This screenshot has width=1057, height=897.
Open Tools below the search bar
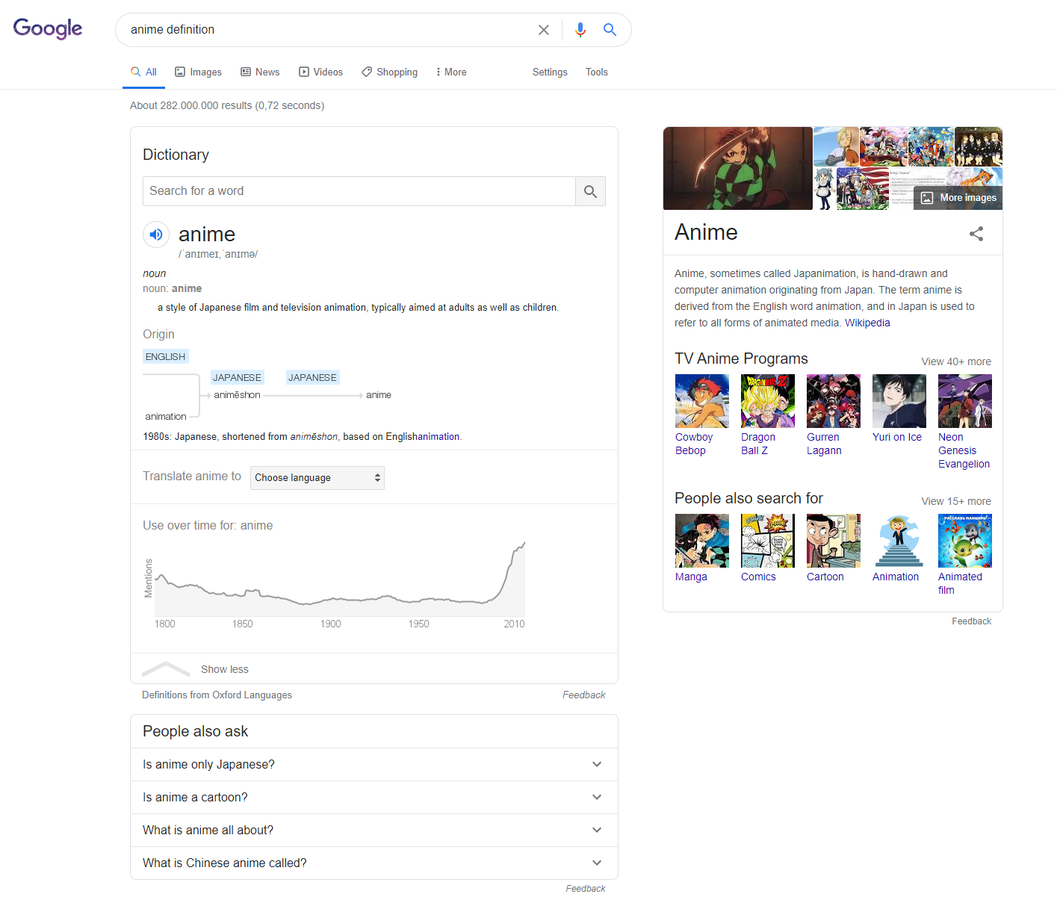[x=596, y=72]
